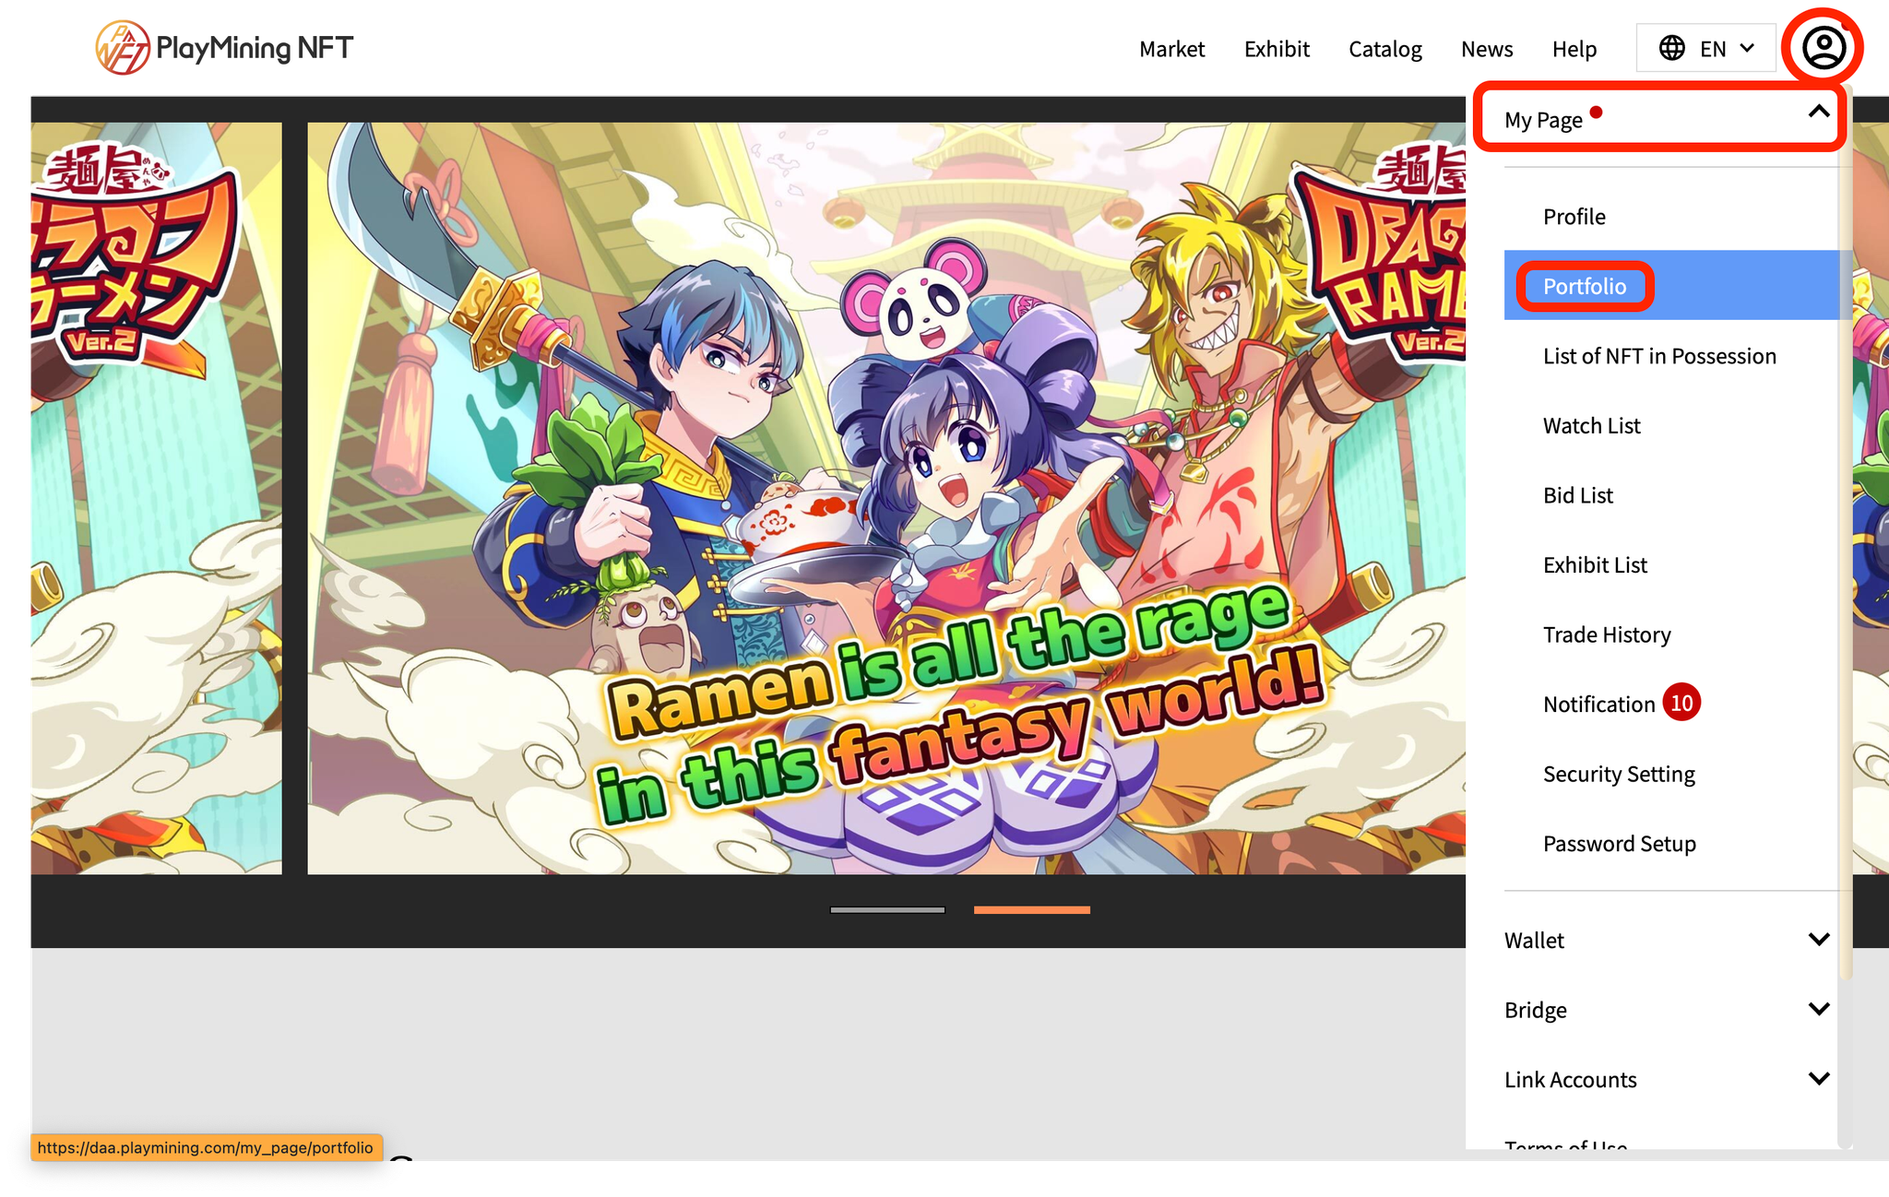The height and width of the screenshot is (1197, 1889).
Task: Select the first carousel slide indicator
Action: (x=887, y=909)
